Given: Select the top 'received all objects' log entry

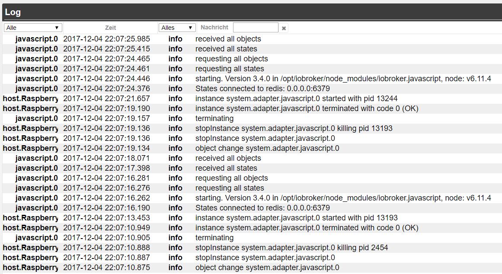Looking at the screenshot, I should (x=228, y=39).
